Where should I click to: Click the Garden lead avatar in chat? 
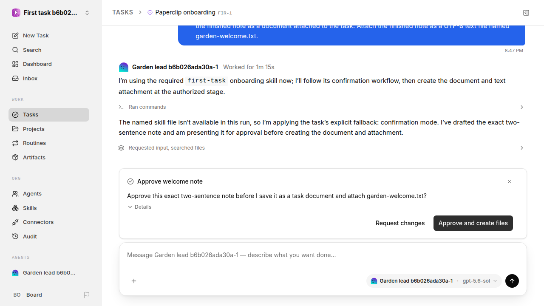pos(124,67)
